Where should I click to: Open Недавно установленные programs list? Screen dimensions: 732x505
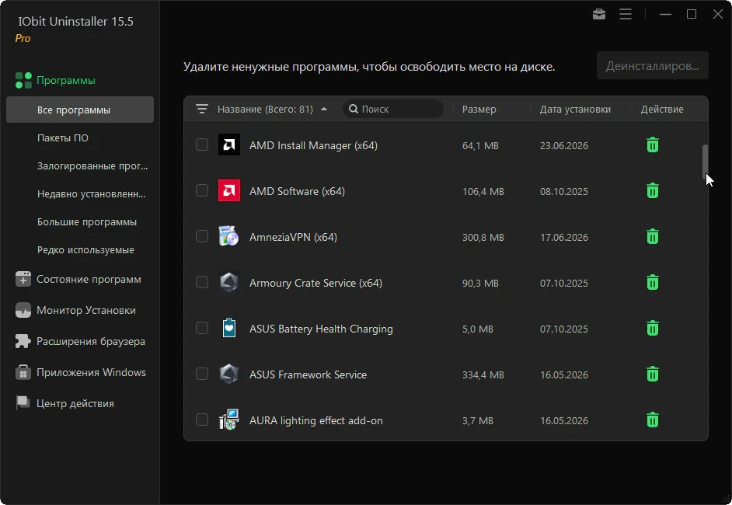(x=91, y=193)
